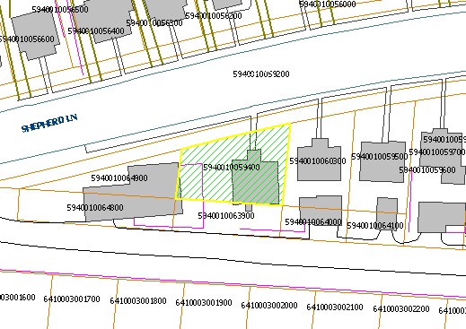Select parcel labeled 5940010059600
Screen dimensions: 466x329
427,170
